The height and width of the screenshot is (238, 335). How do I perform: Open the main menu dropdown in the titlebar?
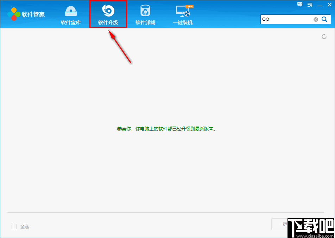(310, 5)
